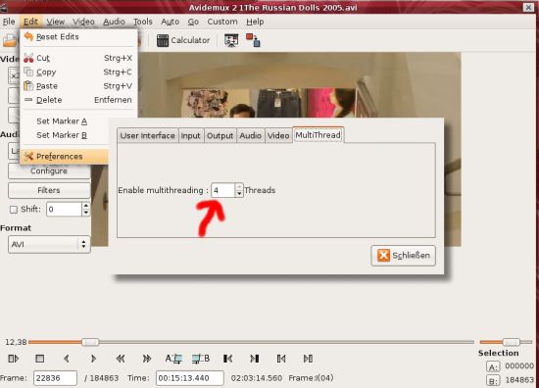This screenshot has height=388, width=539.
Task: Set selection marker B icon
Action: (x=200, y=359)
